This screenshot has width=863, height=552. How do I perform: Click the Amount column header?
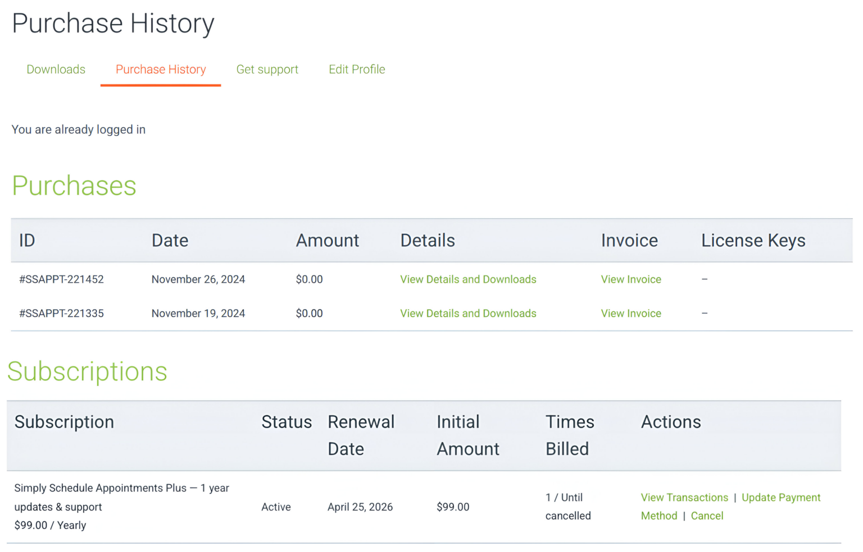click(328, 240)
